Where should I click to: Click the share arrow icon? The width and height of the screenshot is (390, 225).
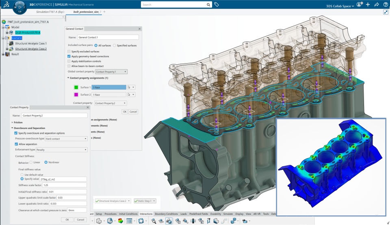(x=377, y=4)
